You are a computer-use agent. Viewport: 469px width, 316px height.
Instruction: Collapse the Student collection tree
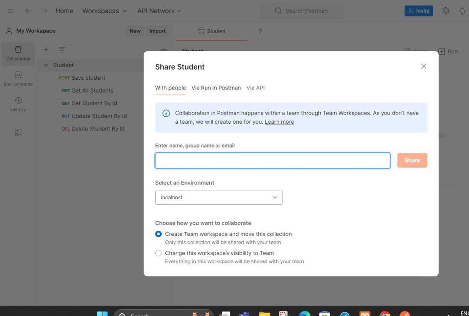pyautogui.click(x=46, y=65)
